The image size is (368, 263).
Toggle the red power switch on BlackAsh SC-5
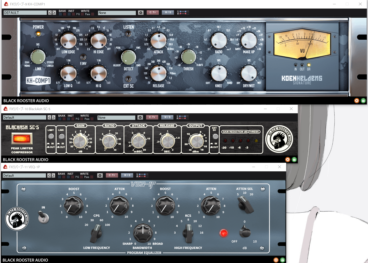tap(22, 139)
